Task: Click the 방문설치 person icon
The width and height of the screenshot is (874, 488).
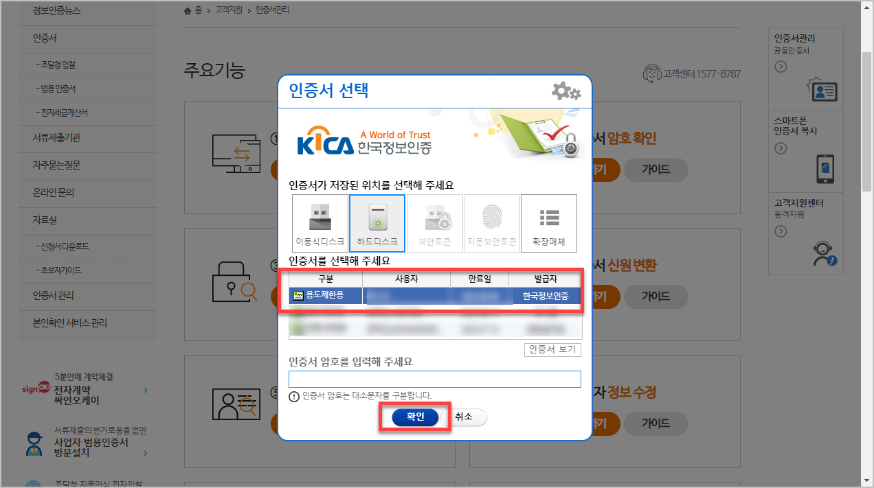Action: pyautogui.click(x=34, y=444)
